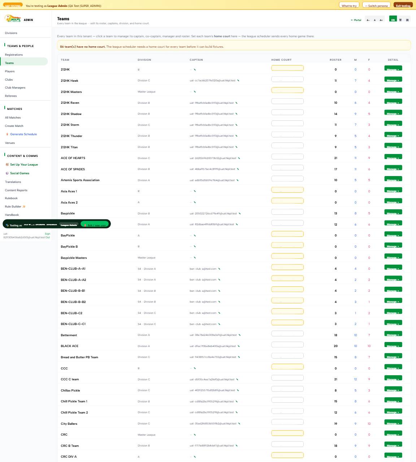Open Venues from sidebar

10,143
